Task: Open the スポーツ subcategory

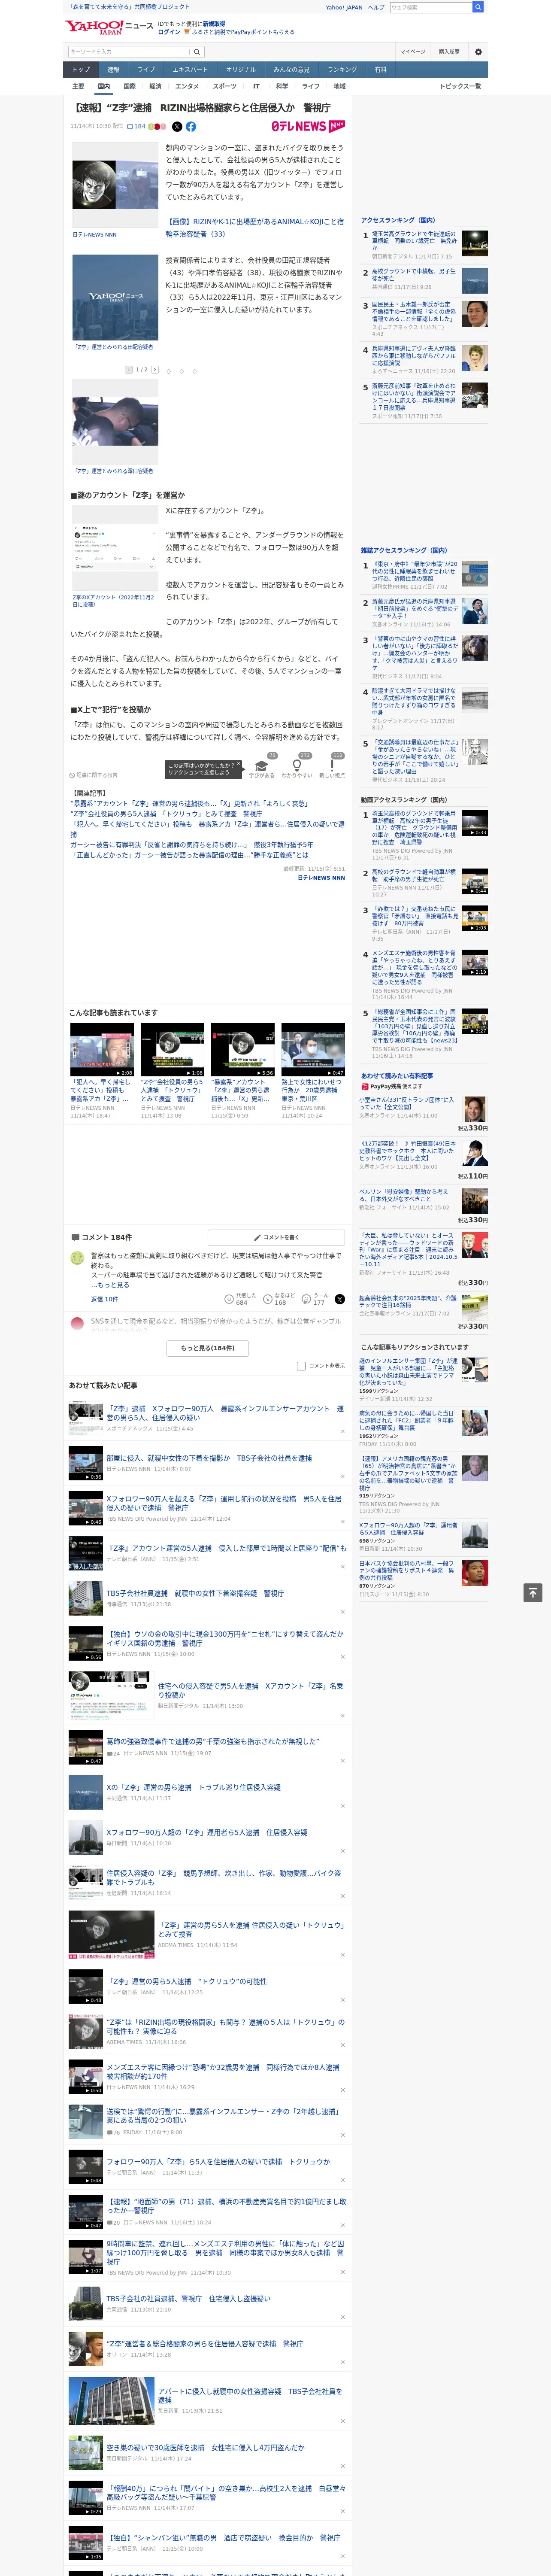Action: 225,86
